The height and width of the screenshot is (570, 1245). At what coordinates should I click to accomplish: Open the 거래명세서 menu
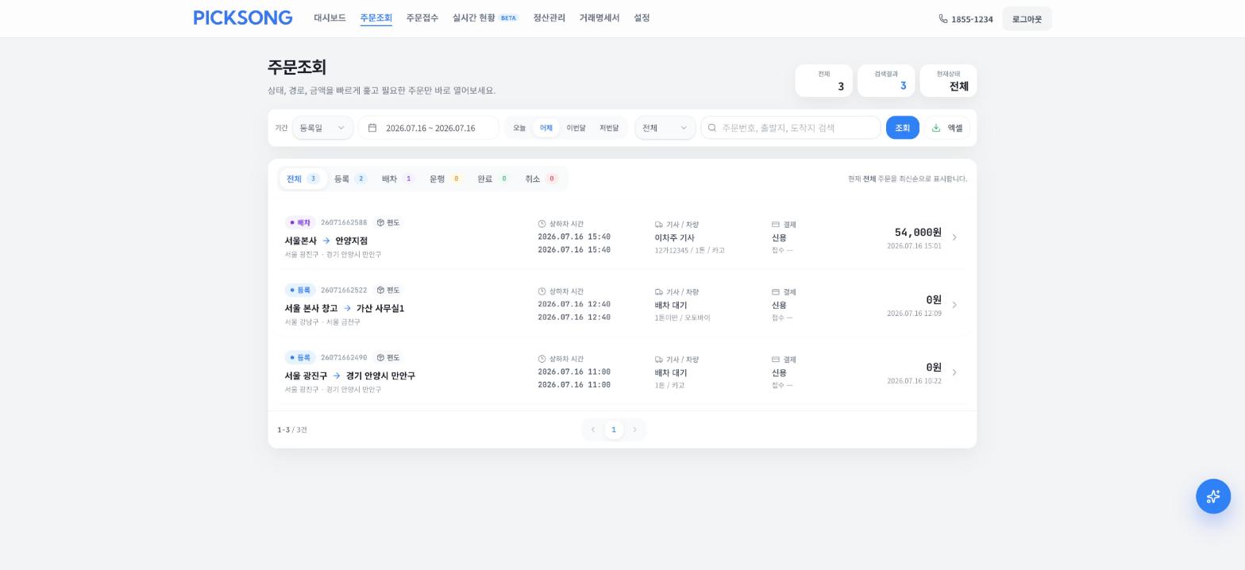point(599,17)
